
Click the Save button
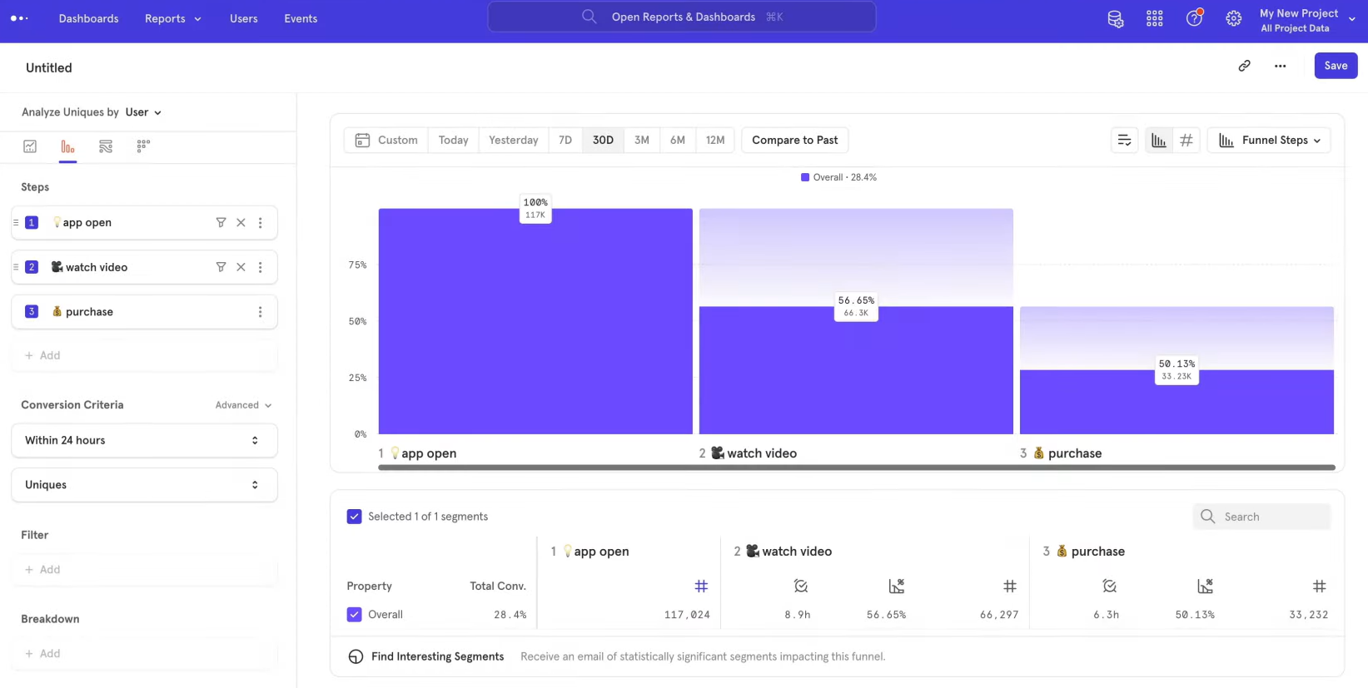(x=1335, y=66)
